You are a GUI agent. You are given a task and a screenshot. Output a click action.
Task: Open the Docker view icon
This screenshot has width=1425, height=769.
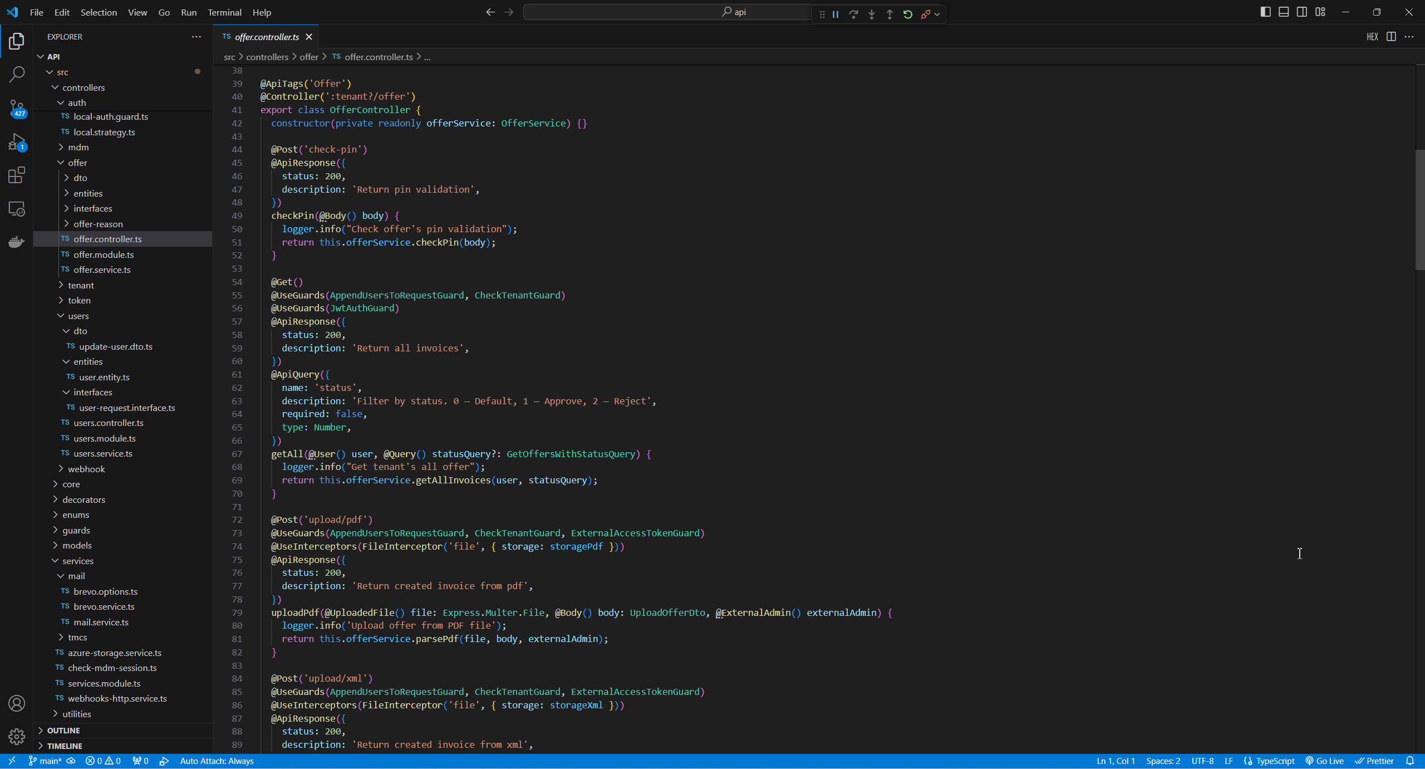point(17,242)
